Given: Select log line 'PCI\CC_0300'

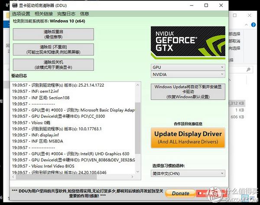Looking at the screenshot, I should point(58,116).
